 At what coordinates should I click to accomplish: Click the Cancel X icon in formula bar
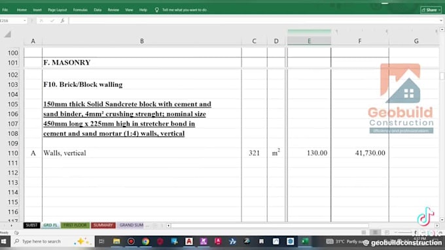coord(41,21)
